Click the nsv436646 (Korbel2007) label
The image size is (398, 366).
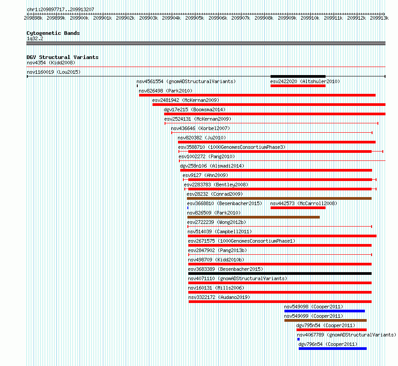pos(200,128)
